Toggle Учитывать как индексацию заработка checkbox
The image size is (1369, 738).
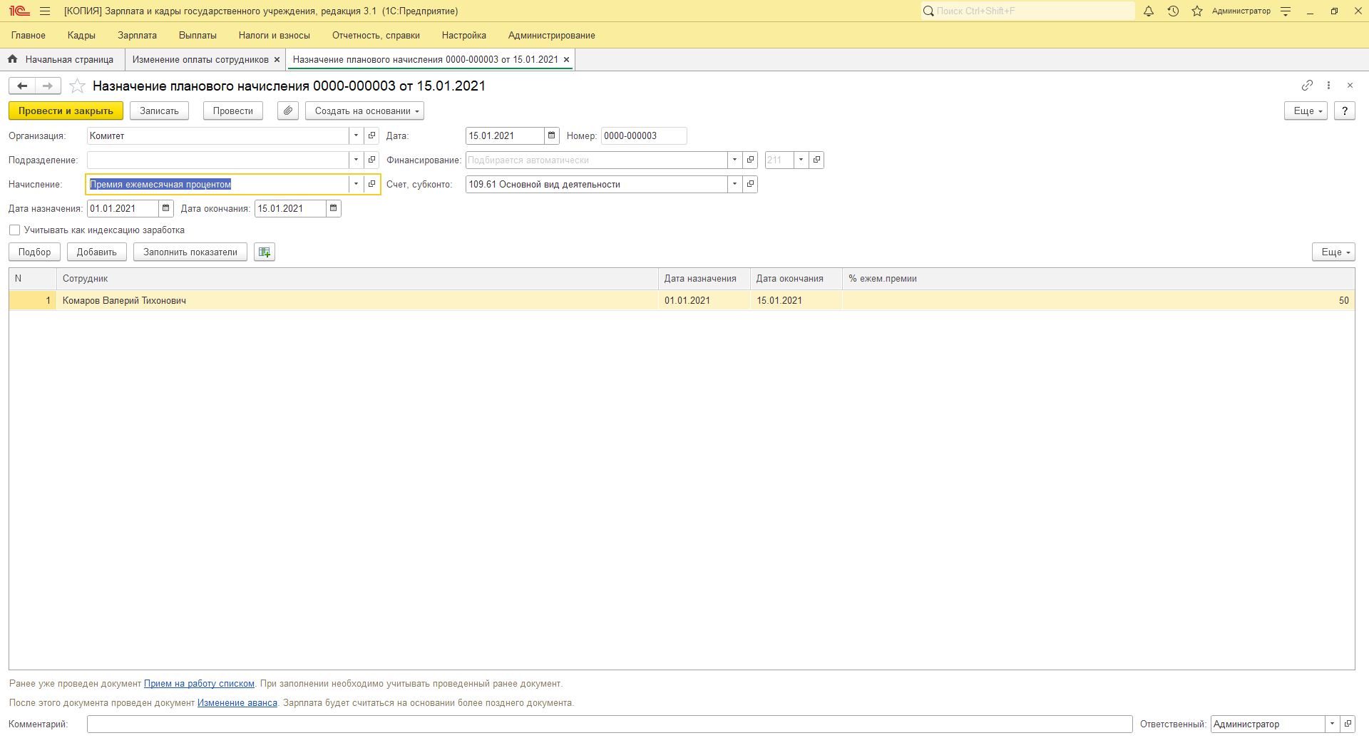click(x=14, y=230)
